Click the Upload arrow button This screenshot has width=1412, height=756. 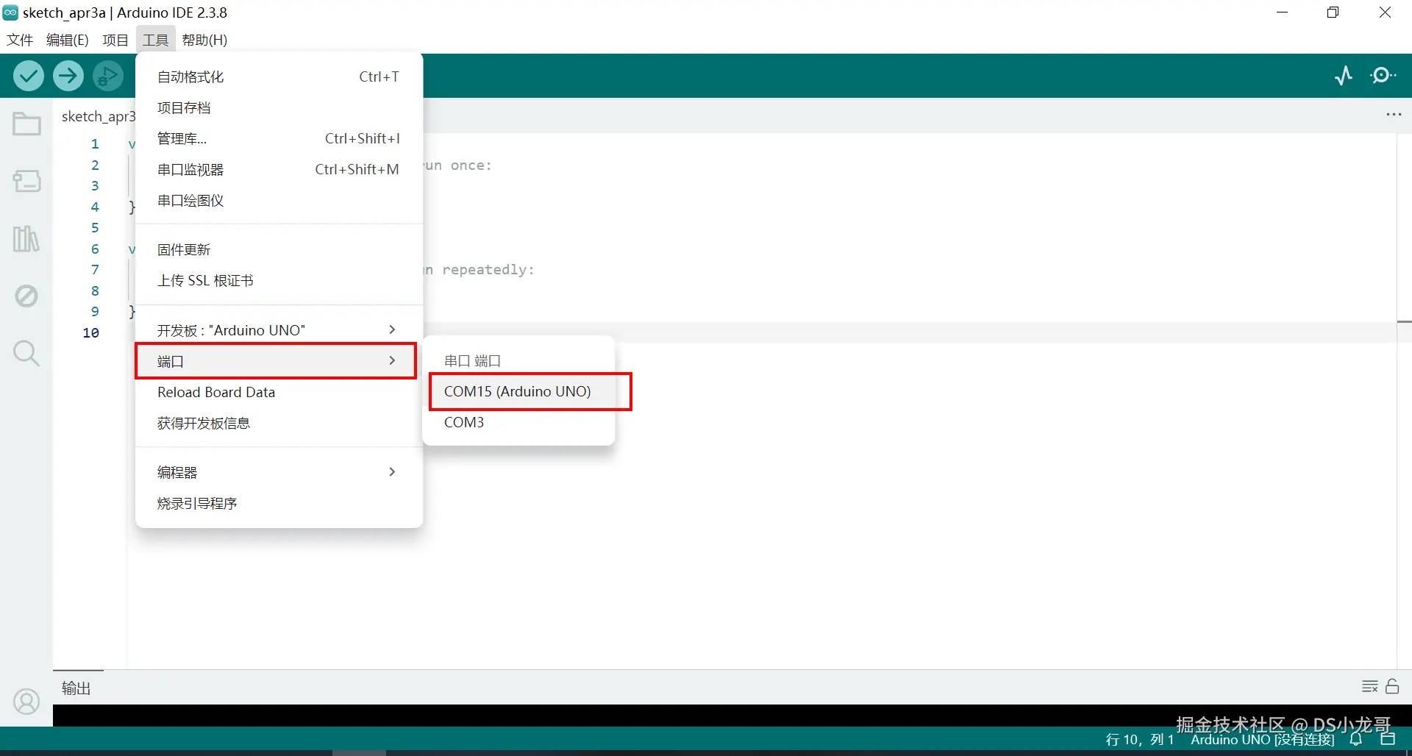(68, 76)
